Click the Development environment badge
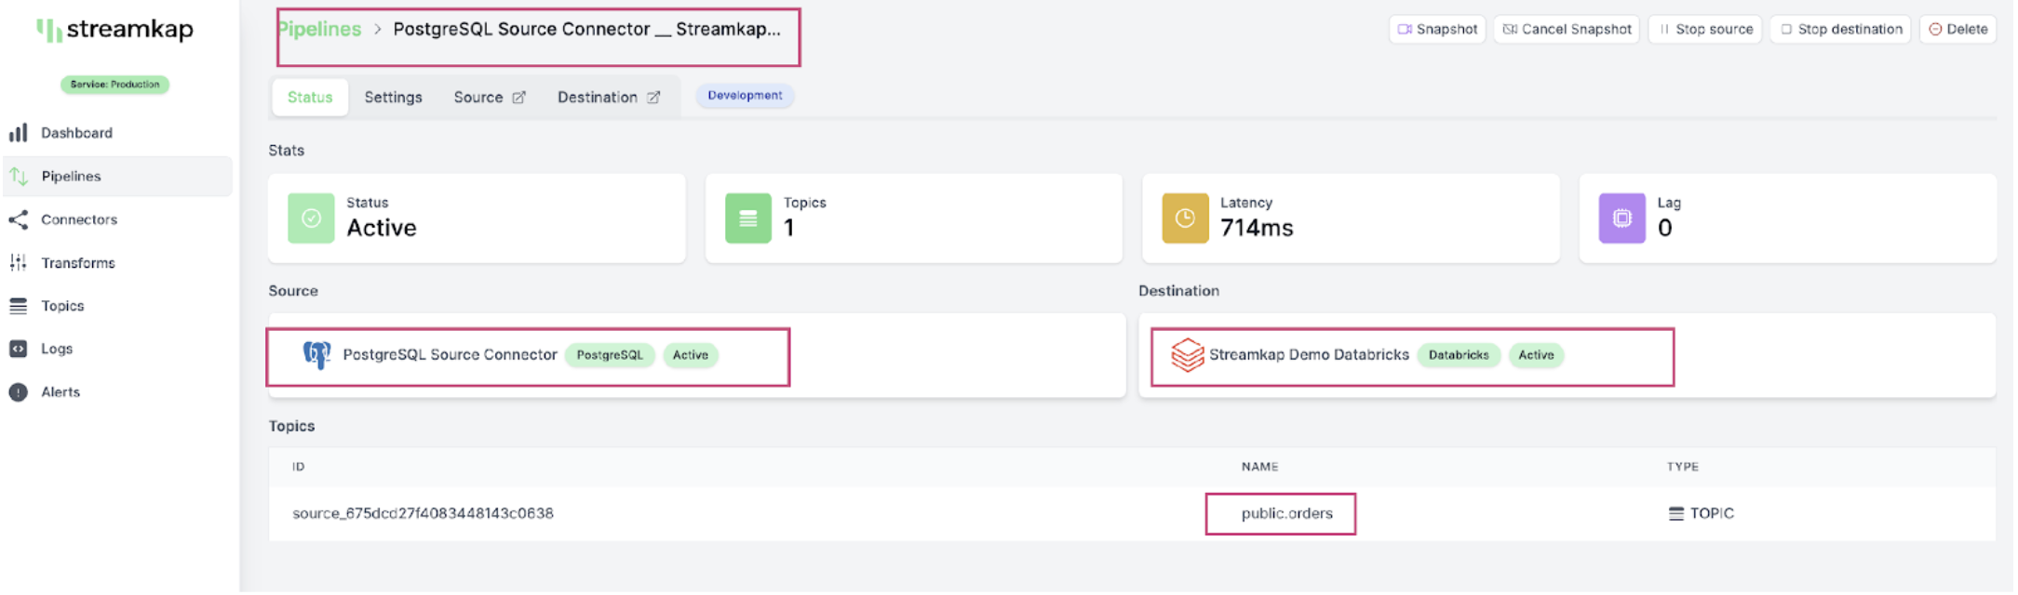The image size is (2018, 595). (745, 96)
